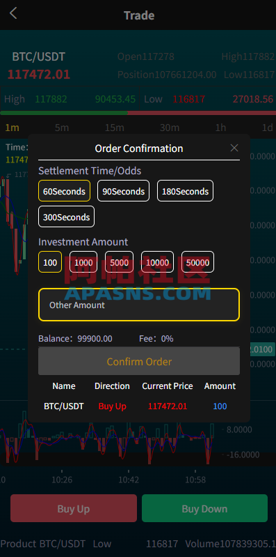276x557 pixels.
Task: Set investment amount to 10000
Action: (x=157, y=262)
